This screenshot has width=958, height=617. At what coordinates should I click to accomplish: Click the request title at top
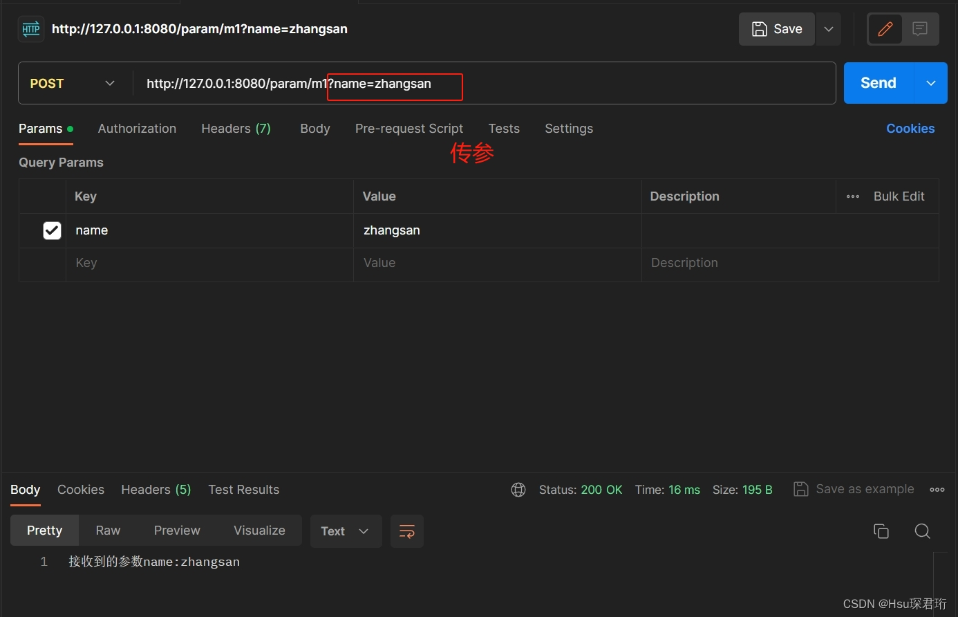point(200,29)
